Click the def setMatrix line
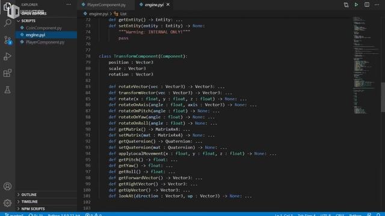Viewport: 385px width, 216px height. tap(162, 135)
